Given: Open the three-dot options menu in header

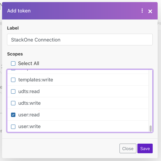Looking at the screenshot, I should pyautogui.click(x=142, y=11).
